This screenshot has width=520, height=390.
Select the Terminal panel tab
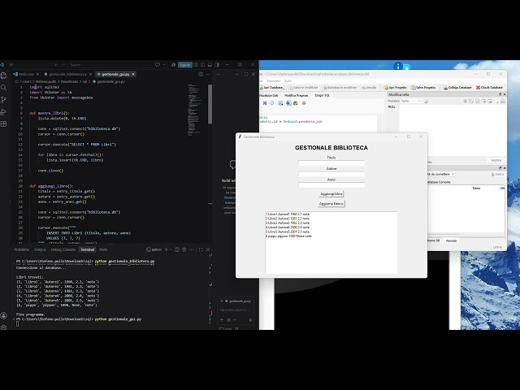coord(88,249)
